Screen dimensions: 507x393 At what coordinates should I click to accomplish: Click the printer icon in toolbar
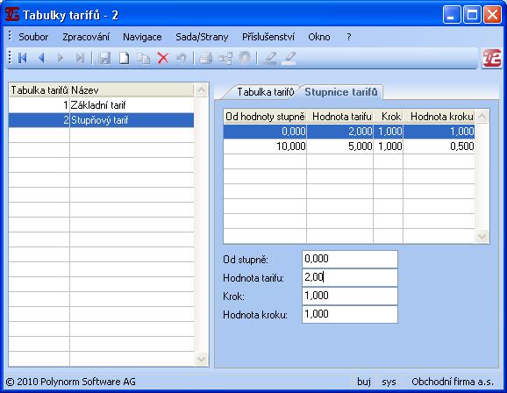click(x=205, y=58)
